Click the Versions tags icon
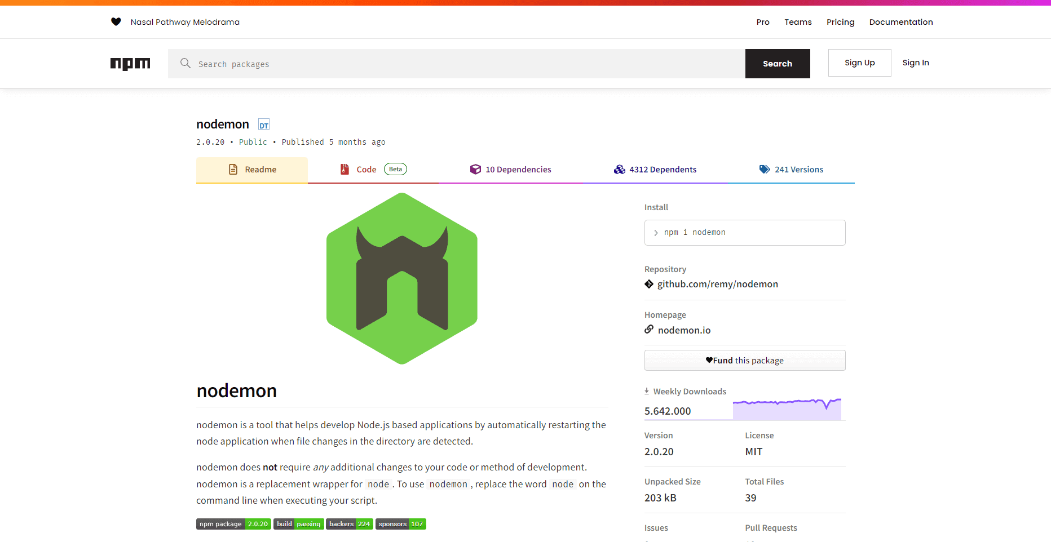1051x542 pixels. click(x=765, y=170)
